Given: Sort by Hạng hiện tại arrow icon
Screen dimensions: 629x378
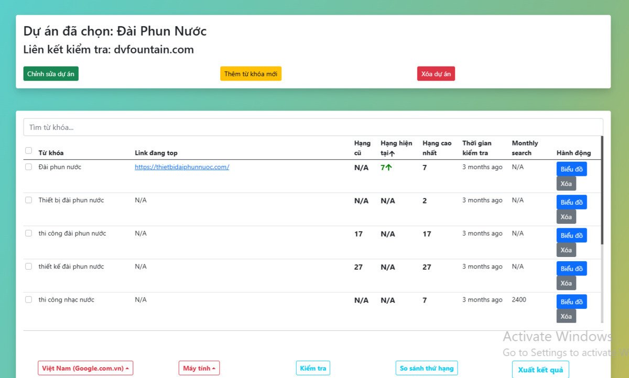Looking at the screenshot, I should [392, 153].
